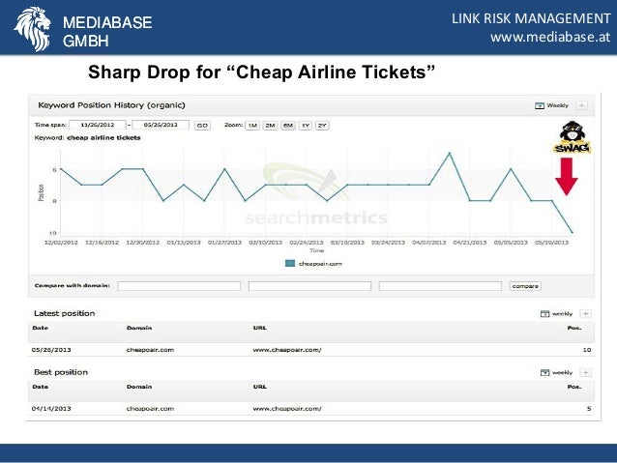Click the third compare domain field
The image size is (617, 463).
[x=440, y=286]
